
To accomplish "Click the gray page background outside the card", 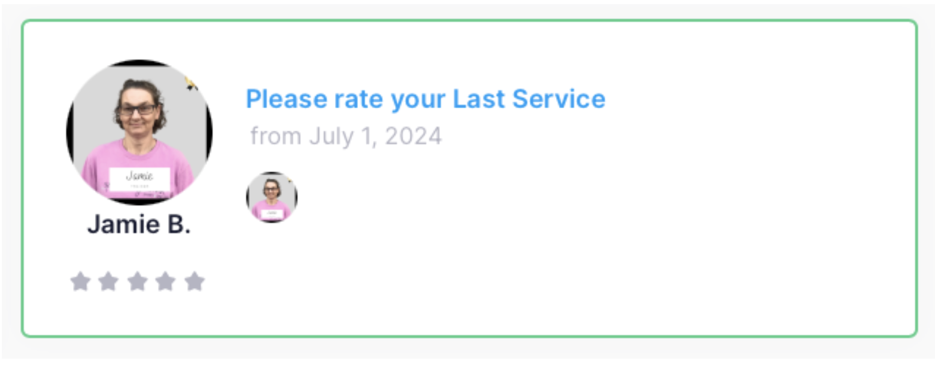I will click(x=467, y=353).
